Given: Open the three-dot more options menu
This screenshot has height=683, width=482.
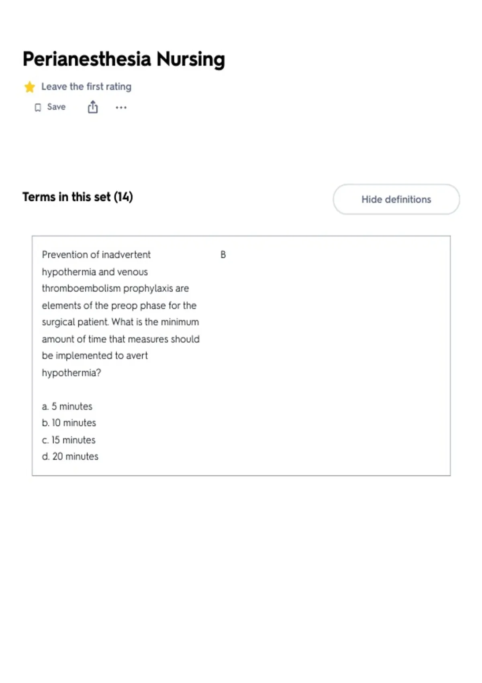Looking at the screenshot, I should pos(121,107).
